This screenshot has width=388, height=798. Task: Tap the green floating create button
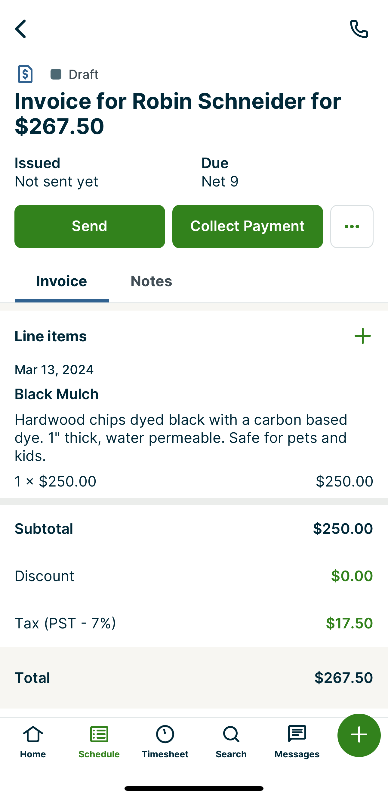[359, 735]
